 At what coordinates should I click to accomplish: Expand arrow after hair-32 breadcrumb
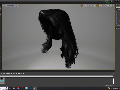click(23, 73)
